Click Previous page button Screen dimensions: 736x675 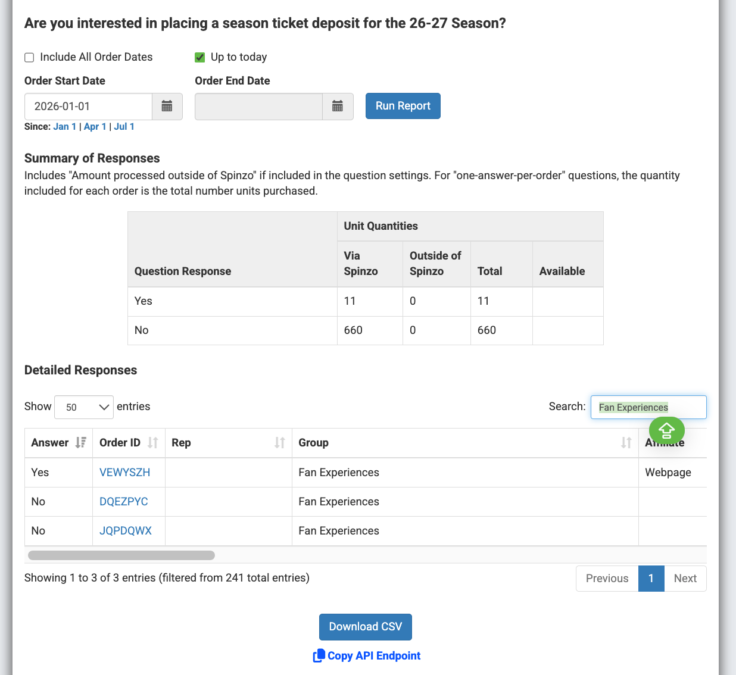click(607, 579)
